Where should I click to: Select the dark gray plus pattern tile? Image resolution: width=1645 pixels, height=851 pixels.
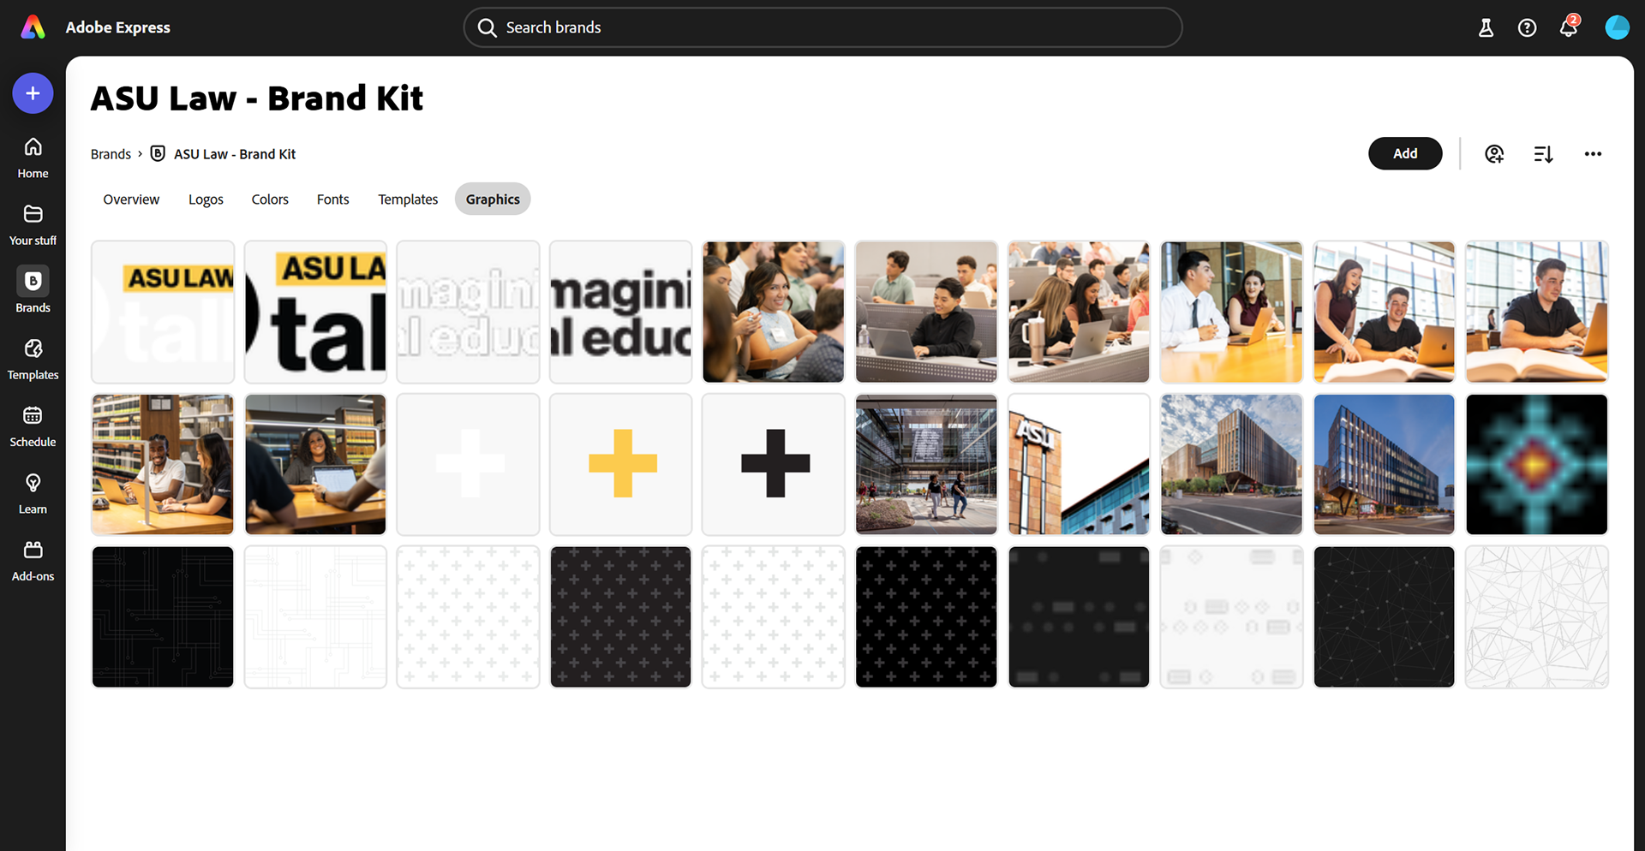(x=620, y=617)
